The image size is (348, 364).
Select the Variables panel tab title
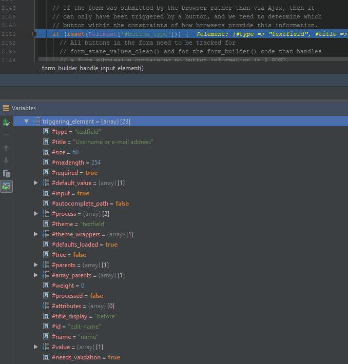pyautogui.click(x=24, y=108)
